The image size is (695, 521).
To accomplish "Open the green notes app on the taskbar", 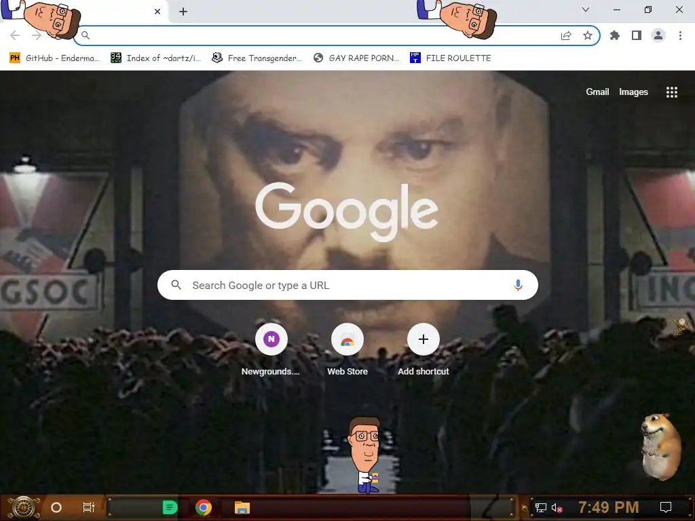I will [170, 507].
